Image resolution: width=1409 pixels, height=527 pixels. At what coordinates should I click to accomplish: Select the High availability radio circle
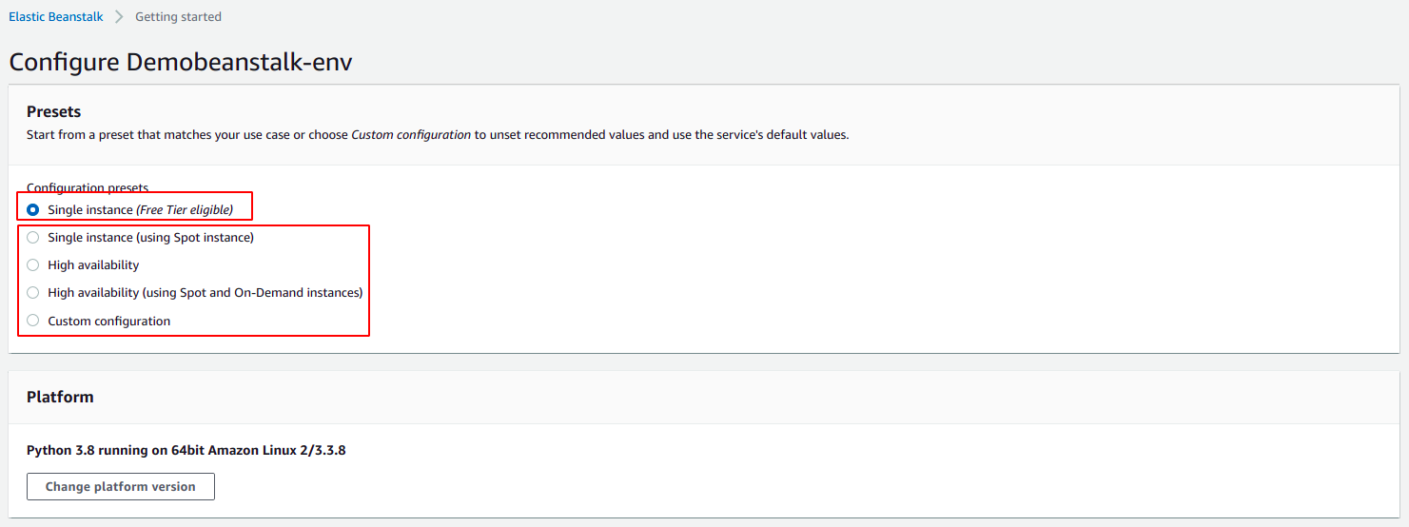pyautogui.click(x=33, y=265)
